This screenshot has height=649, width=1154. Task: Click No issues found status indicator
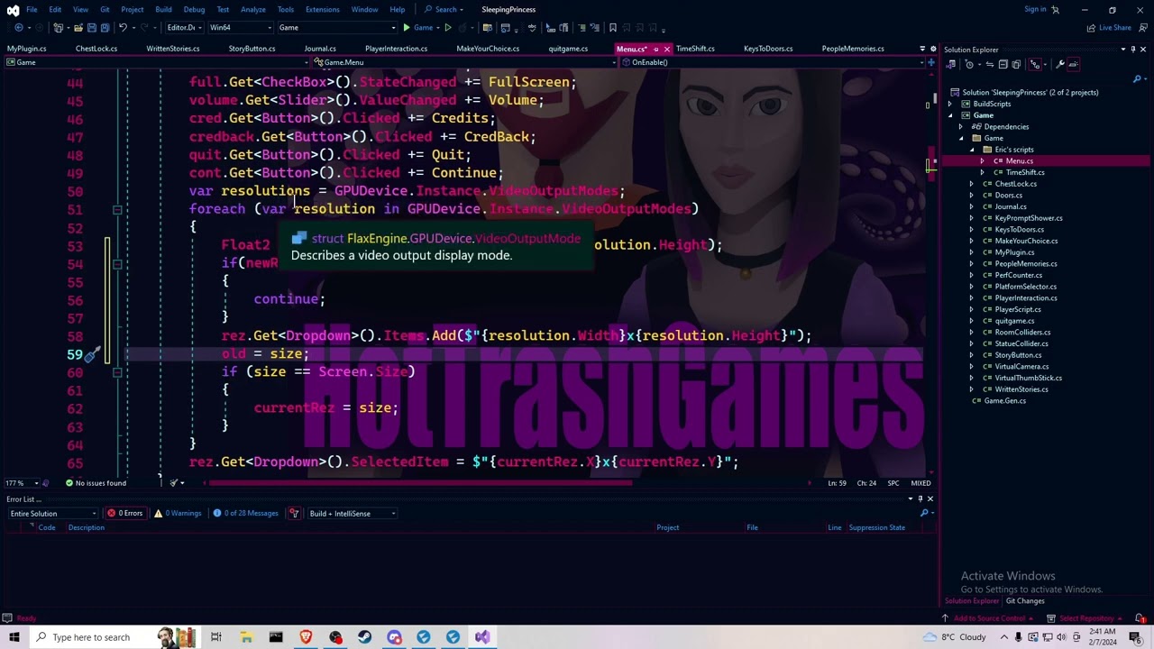click(95, 483)
